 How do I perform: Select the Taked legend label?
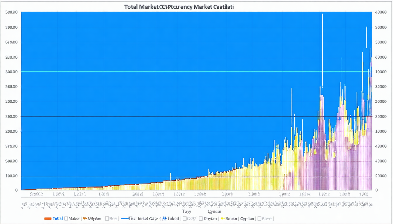(173, 218)
